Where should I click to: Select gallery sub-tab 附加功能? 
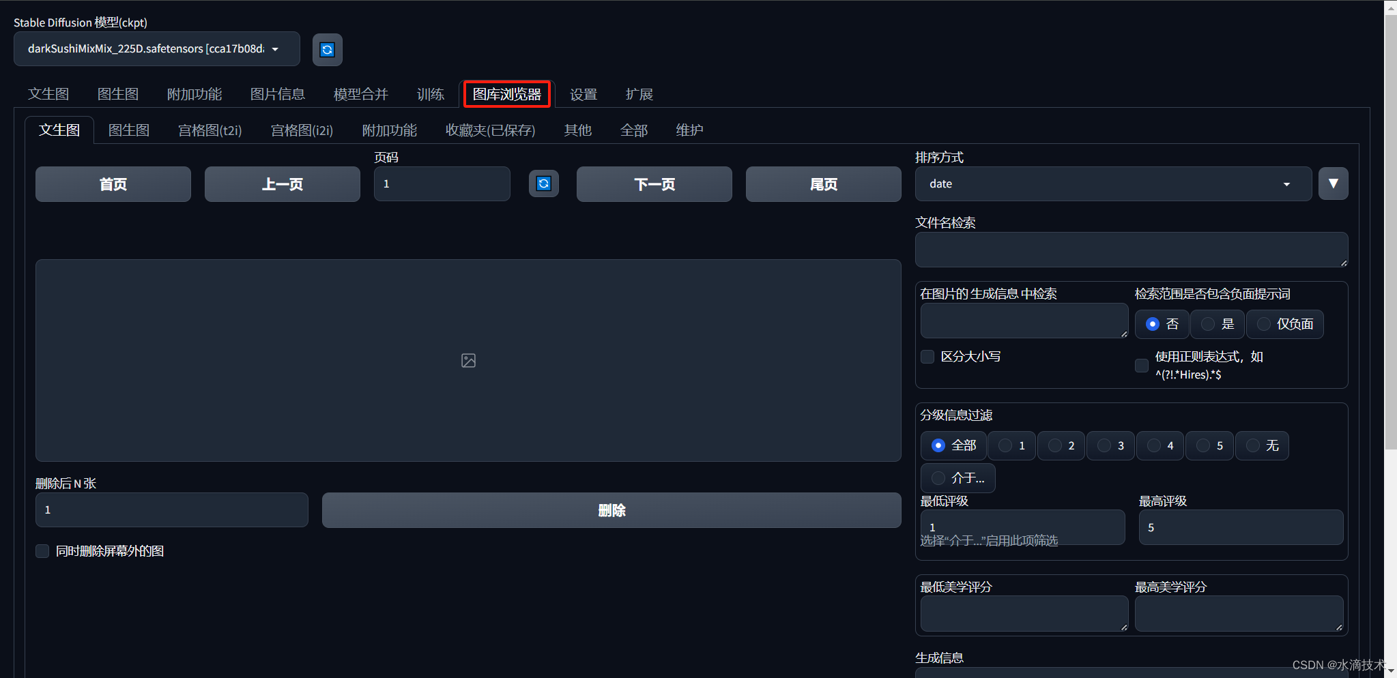click(x=390, y=130)
